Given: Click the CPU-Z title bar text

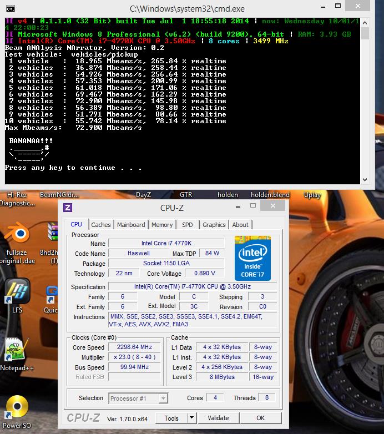Looking at the screenshot, I should tap(172, 208).
